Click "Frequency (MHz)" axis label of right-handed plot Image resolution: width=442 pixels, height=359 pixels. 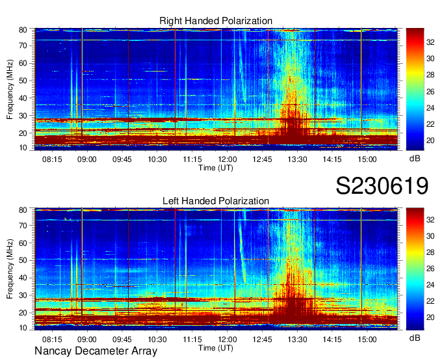(10, 89)
